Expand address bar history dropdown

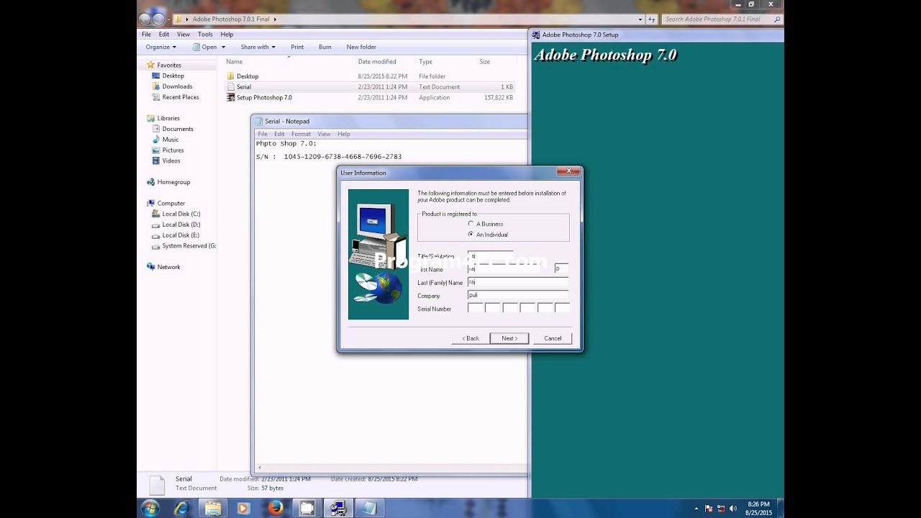(x=640, y=19)
